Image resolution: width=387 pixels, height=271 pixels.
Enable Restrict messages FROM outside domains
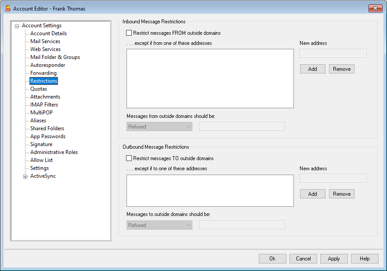tap(129, 33)
